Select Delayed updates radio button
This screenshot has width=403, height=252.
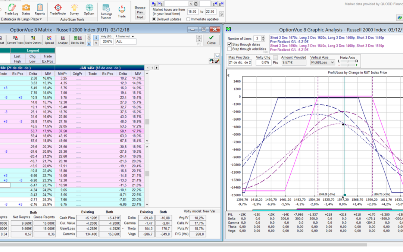pyautogui.click(x=154, y=19)
